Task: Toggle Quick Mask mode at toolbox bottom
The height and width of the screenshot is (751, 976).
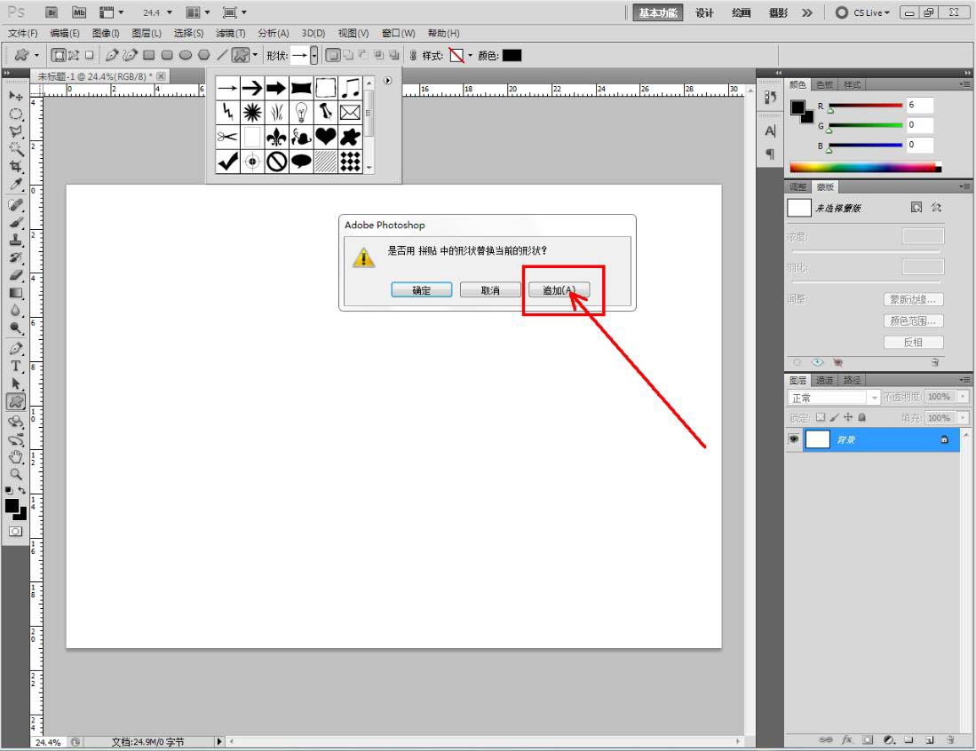Action: point(16,532)
